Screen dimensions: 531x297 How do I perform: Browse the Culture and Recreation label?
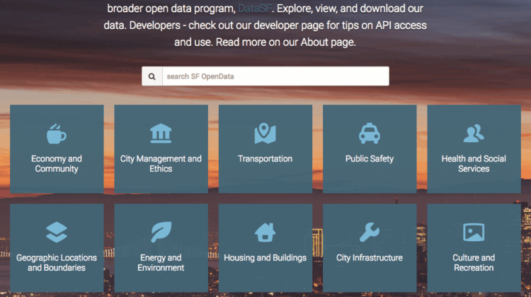(x=474, y=263)
